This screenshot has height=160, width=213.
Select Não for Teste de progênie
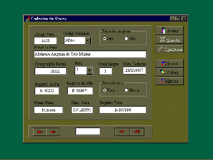coord(126,38)
